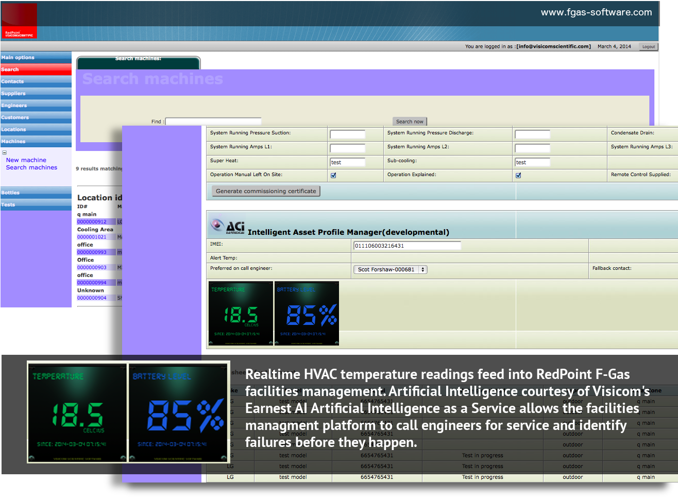The height and width of the screenshot is (500, 678).
Task: Click Fallback contact label
Action: (x=612, y=268)
